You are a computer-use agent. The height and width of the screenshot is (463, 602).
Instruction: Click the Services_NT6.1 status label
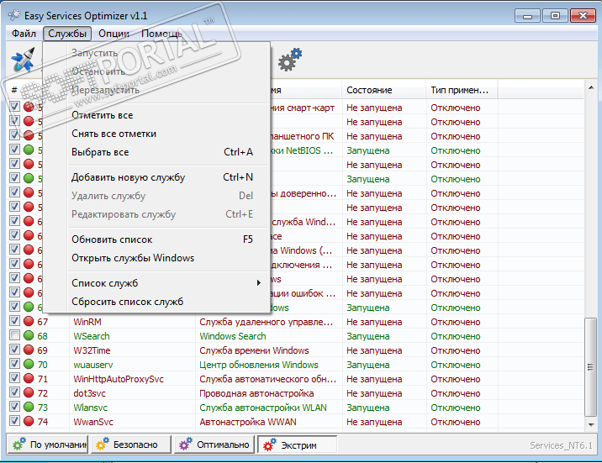[561, 445]
